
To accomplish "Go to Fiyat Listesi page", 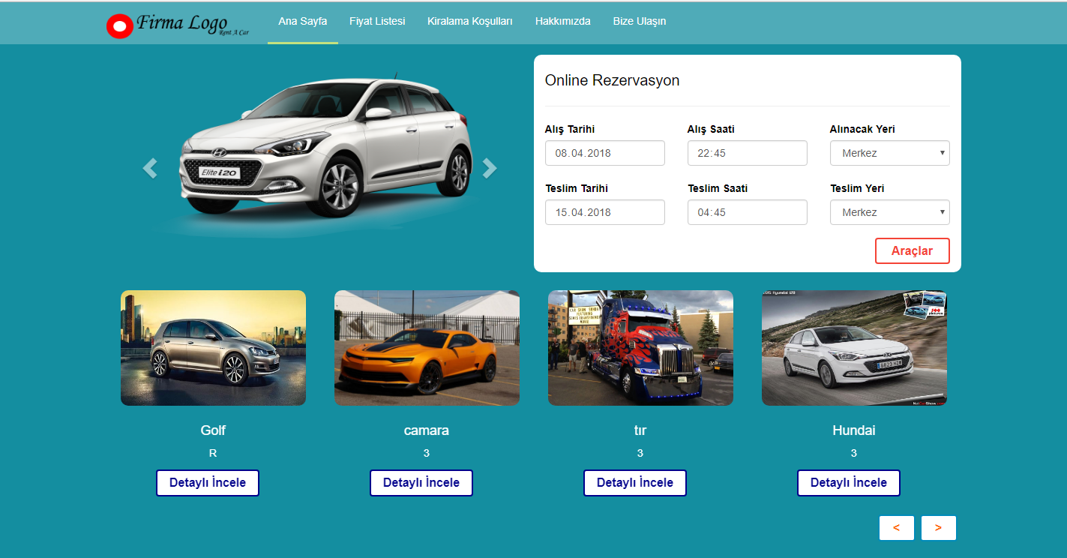I will (377, 21).
